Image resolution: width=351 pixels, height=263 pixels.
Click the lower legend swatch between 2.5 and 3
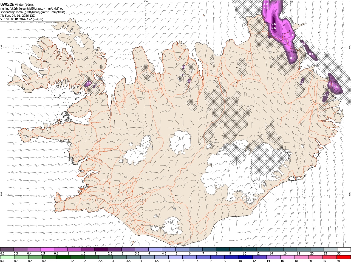(x=105, y=257)
